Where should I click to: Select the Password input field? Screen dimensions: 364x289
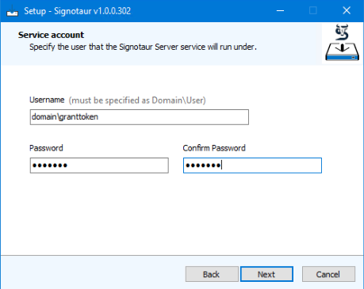click(99, 165)
